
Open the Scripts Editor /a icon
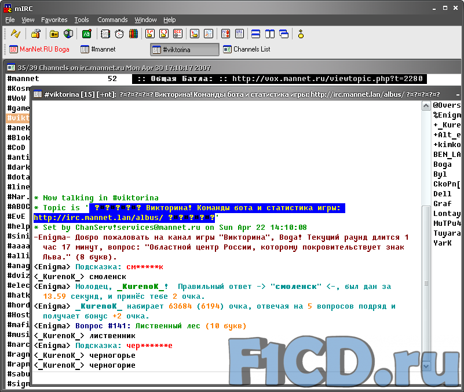point(87,34)
